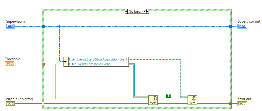Click the case selector question mark terminal

tap(43, 104)
